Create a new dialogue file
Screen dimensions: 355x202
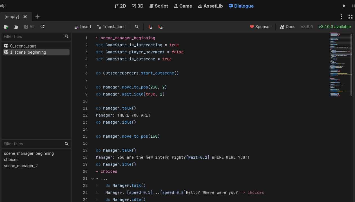pyautogui.click(x=6, y=26)
